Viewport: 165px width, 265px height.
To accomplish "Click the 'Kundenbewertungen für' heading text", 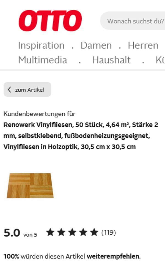I will coord(39,114).
